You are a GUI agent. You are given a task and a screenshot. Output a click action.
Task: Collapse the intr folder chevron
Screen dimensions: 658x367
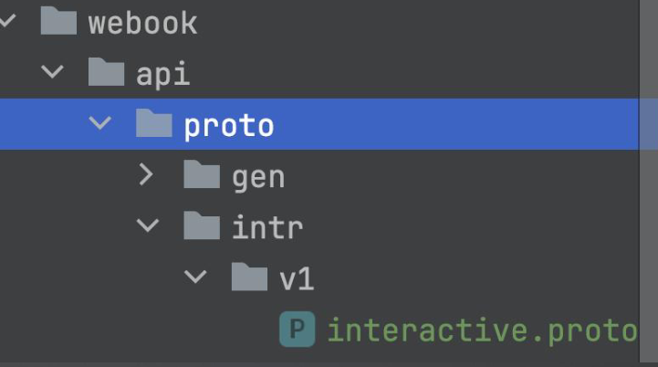[148, 225]
